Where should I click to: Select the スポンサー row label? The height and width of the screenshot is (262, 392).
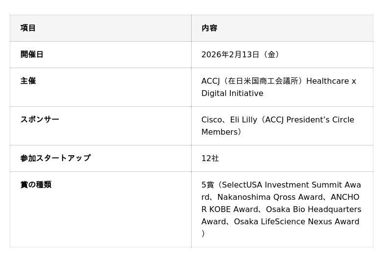[x=40, y=119]
